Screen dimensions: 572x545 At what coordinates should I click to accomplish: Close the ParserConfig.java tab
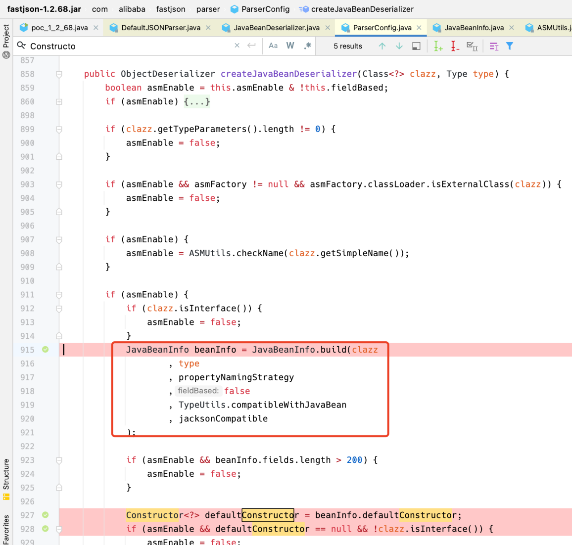coord(419,28)
